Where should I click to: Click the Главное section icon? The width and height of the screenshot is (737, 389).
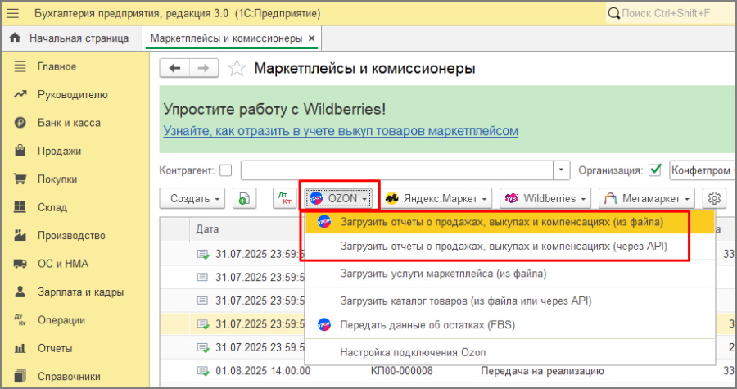pyautogui.click(x=20, y=66)
